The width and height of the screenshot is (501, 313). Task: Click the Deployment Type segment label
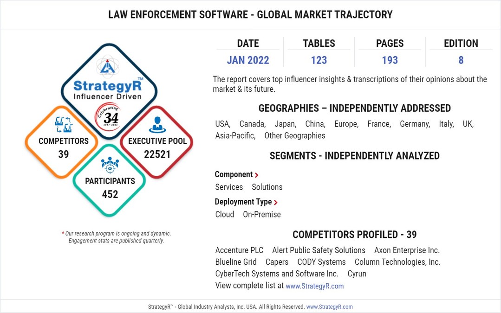[x=243, y=202]
